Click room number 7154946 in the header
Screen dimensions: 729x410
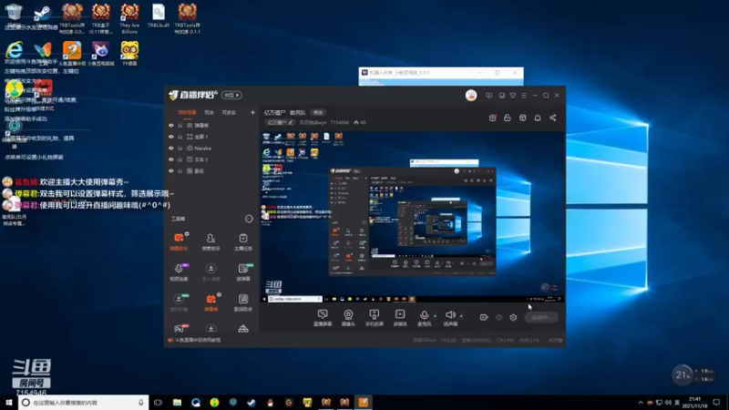click(339, 123)
